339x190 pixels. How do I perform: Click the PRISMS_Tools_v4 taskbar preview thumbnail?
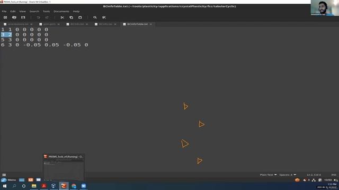click(64, 167)
